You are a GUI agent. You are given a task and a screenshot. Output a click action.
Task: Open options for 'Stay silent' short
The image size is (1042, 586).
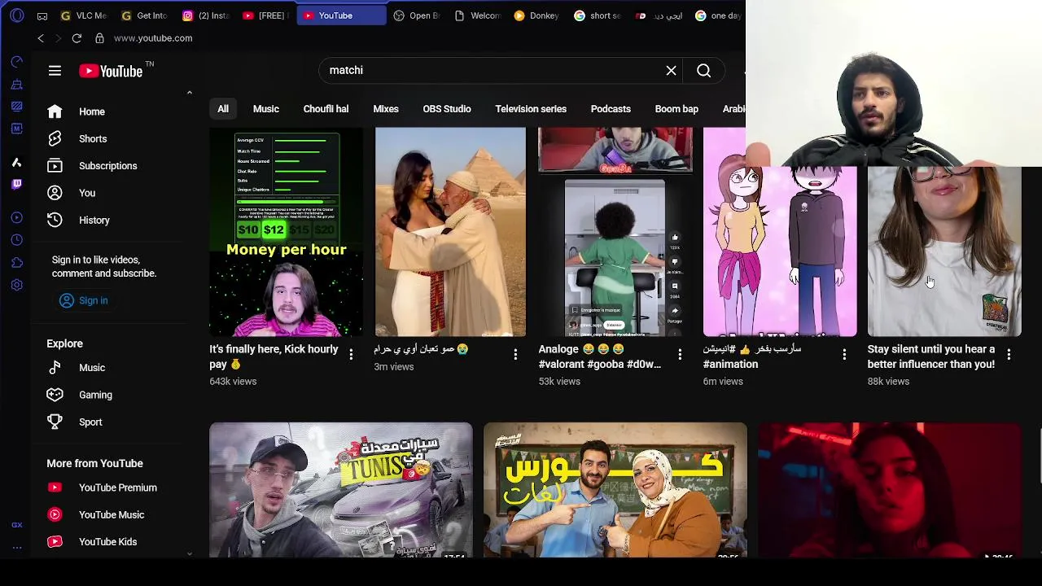pyautogui.click(x=1009, y=354)
